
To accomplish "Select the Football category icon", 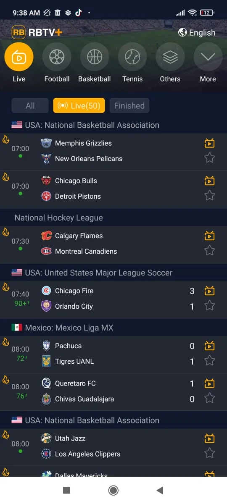I will coord(57,57).
